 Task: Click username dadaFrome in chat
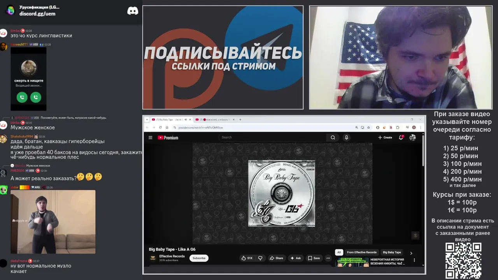coord(19,261)
